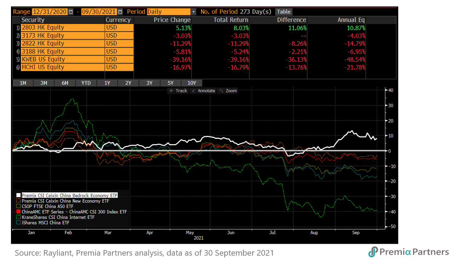The image size is (457, 262).
Task: Select CSOP FTSE China A50 ETF legend entry
Action: pyautogui.click(x=47, y=206)
